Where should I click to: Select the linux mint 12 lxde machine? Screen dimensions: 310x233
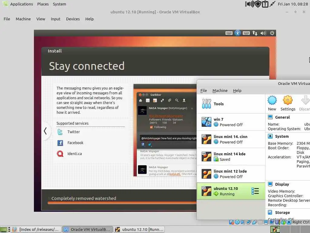click(x=231, y=174)
